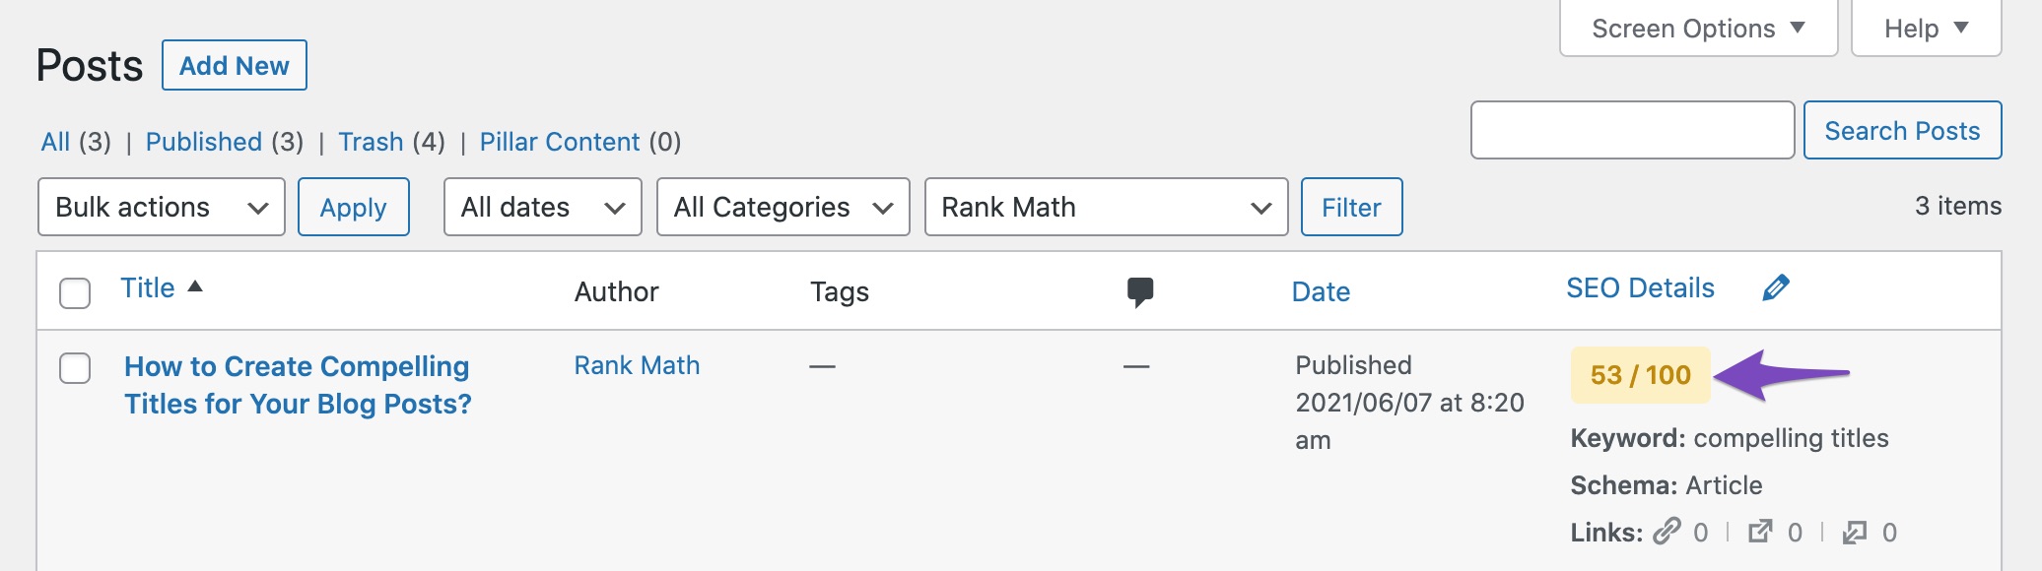Image resolution: width=2042 pixels, height=571 pixels.
Task: Open the All Categories dropdown
Action: [783, 207]
